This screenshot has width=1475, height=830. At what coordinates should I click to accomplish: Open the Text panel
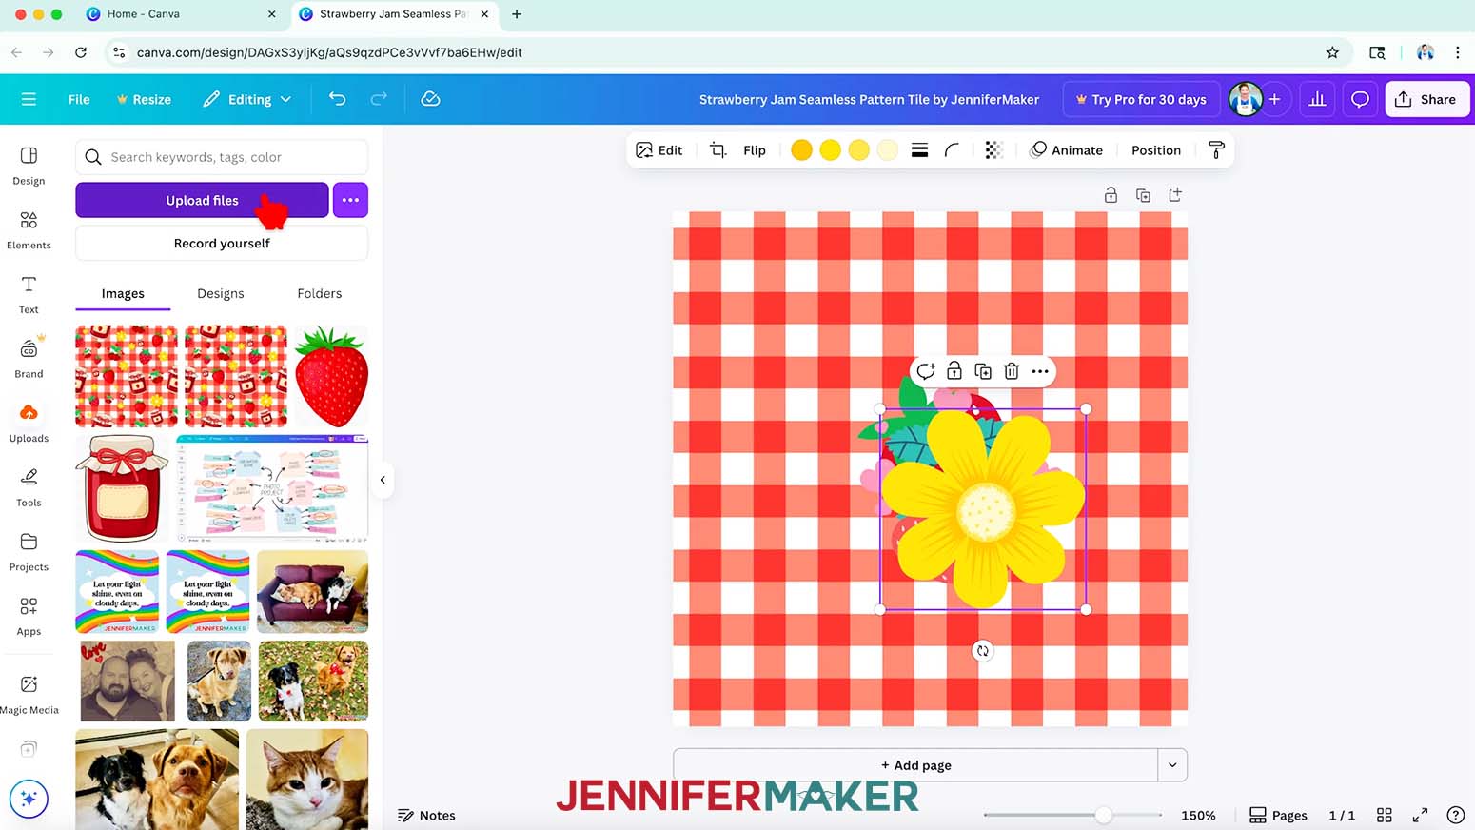[29, 295]
